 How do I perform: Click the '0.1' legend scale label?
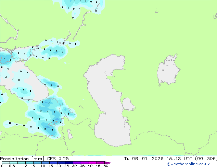tap(4, 166)
